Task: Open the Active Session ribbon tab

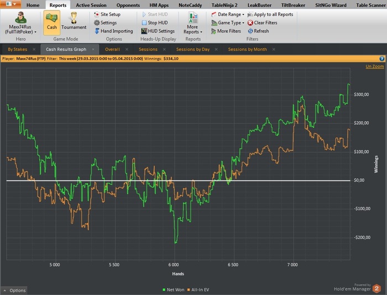Action: click(91, 5)
